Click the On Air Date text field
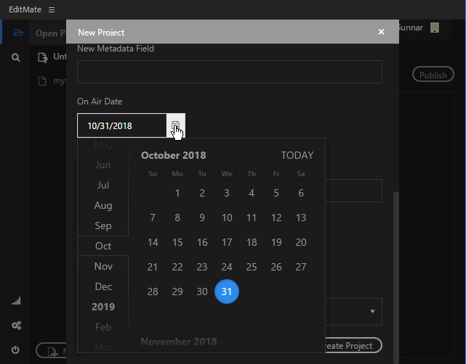The width and height of the screenshot is (466, 364). [x=122, y=125]
